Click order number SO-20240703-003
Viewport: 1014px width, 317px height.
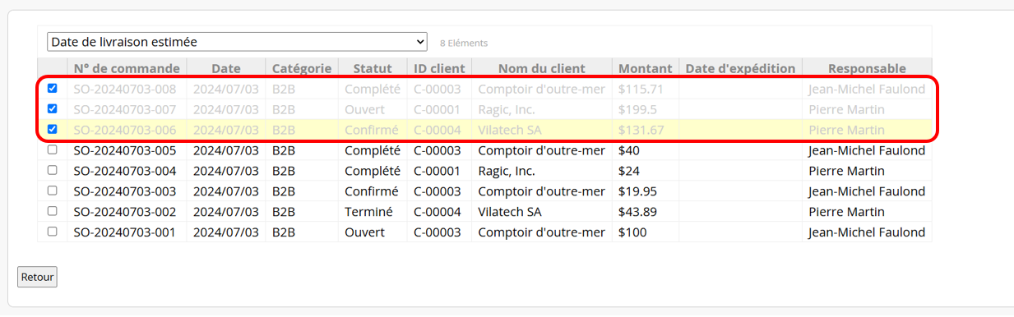125,191
